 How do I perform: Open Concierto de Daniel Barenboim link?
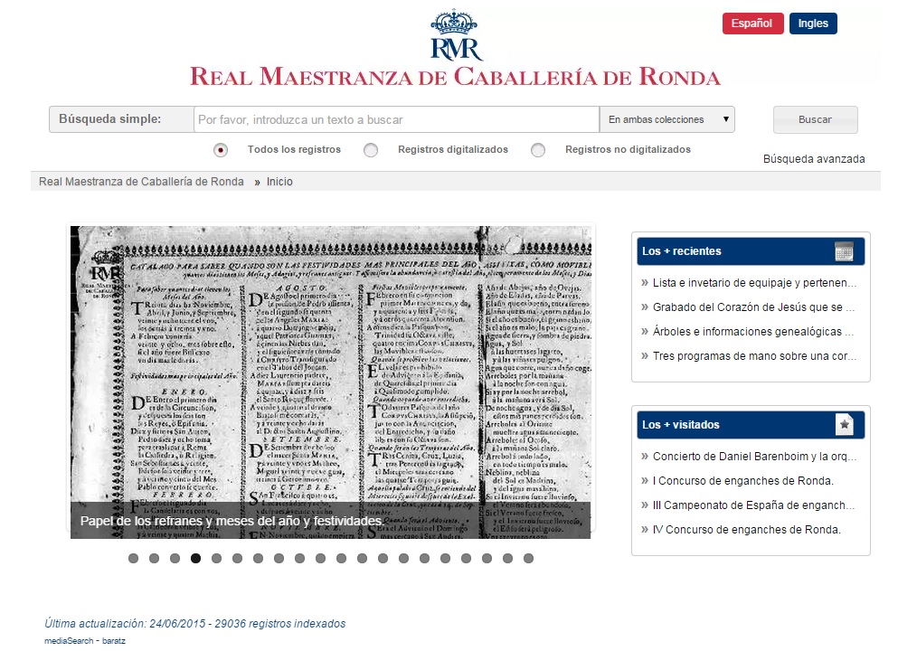tap(752, 457)
